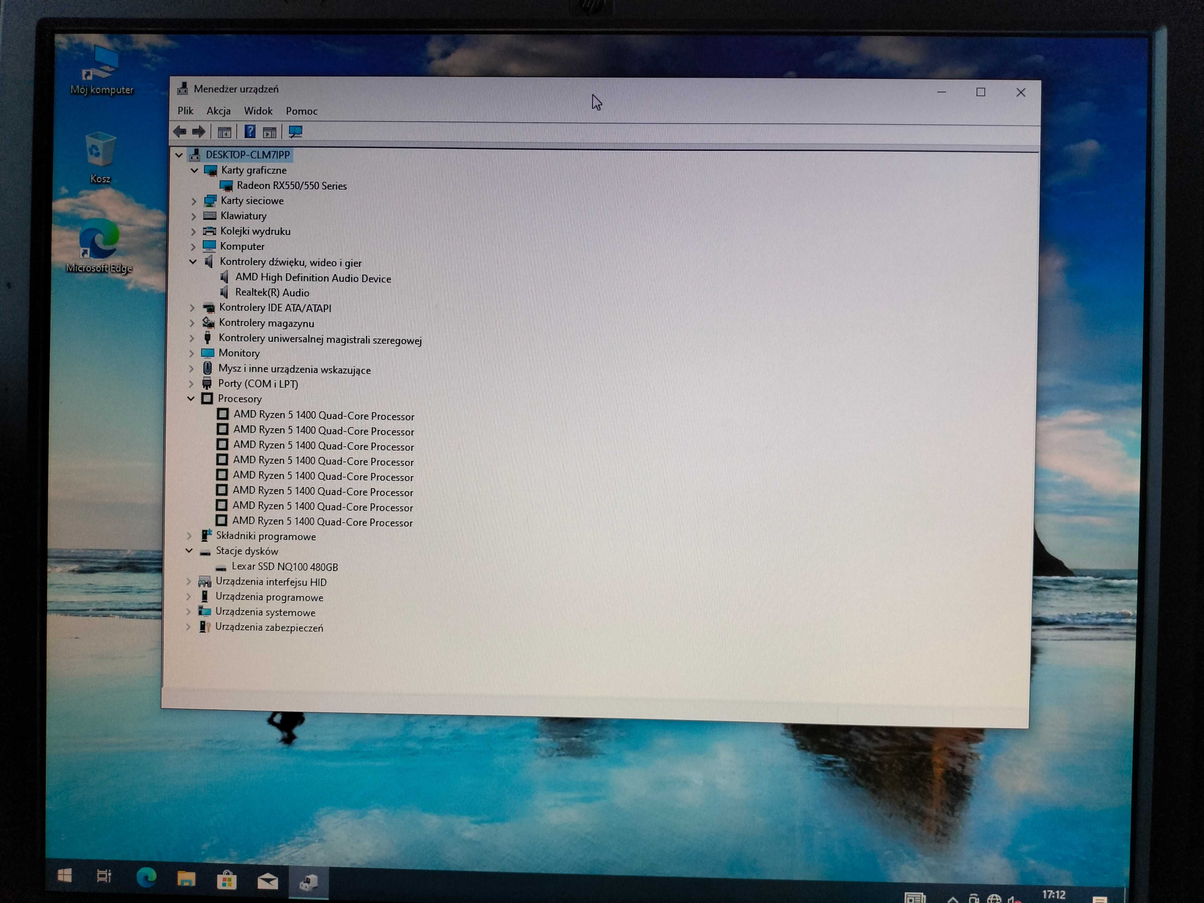Open the Widok menu

258,111
